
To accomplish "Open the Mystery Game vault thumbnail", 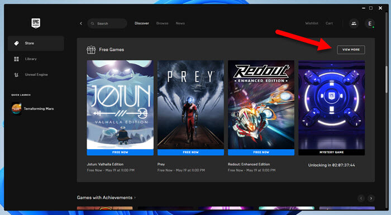I will [332, 105].
